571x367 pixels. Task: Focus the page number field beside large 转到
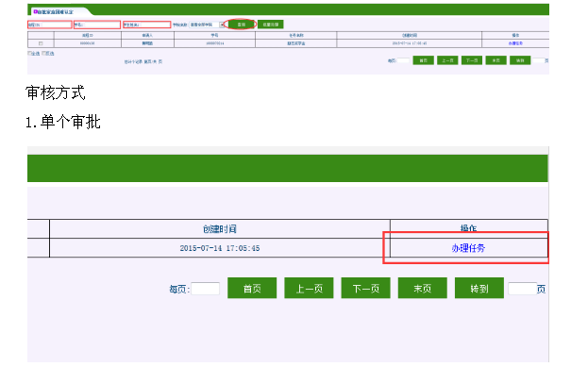(x=522, y=289)
